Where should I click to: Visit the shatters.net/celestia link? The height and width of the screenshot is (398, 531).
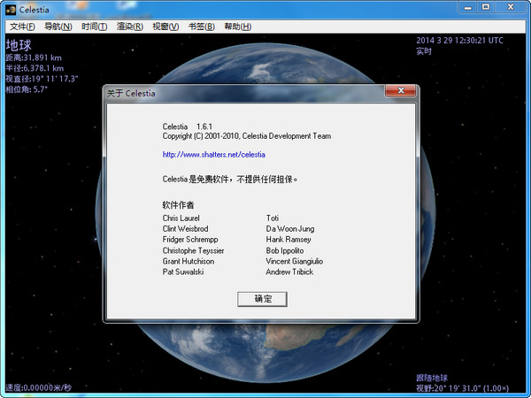coord(213,154)
